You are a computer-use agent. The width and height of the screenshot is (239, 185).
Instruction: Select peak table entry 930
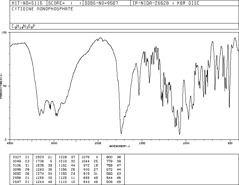(87, 169)
